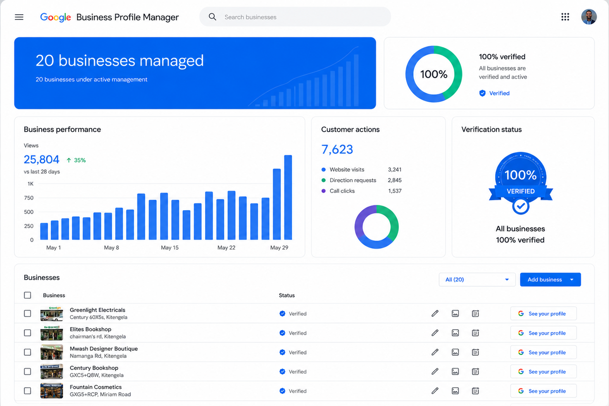The width and height of the screenshot is (609, 406).
Task: Open posts icon for Greenlight Electricals
Action: (x=475, y=313)
